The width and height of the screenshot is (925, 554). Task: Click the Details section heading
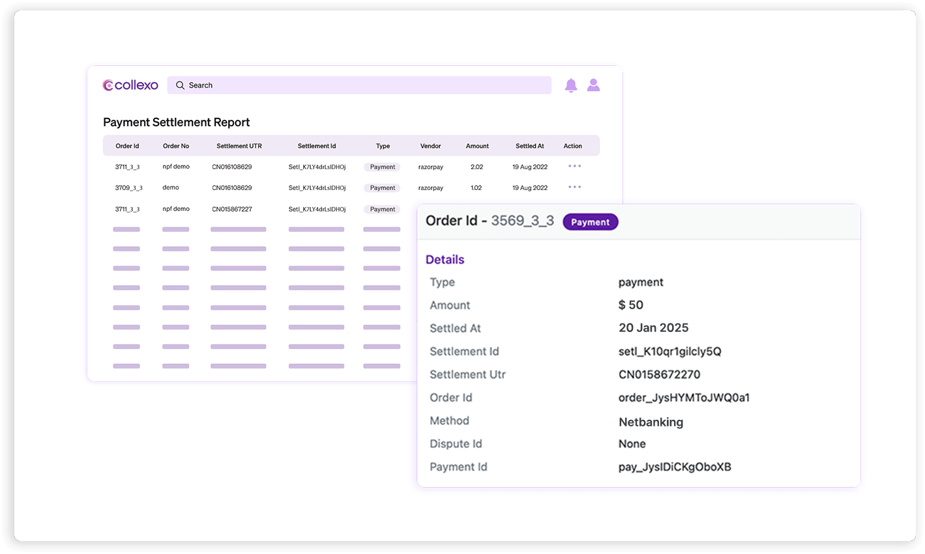click(x=445, y=260)
